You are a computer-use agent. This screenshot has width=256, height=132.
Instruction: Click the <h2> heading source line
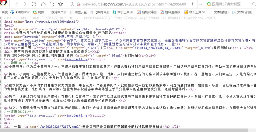pyautogui.click(x=51, y=51)
